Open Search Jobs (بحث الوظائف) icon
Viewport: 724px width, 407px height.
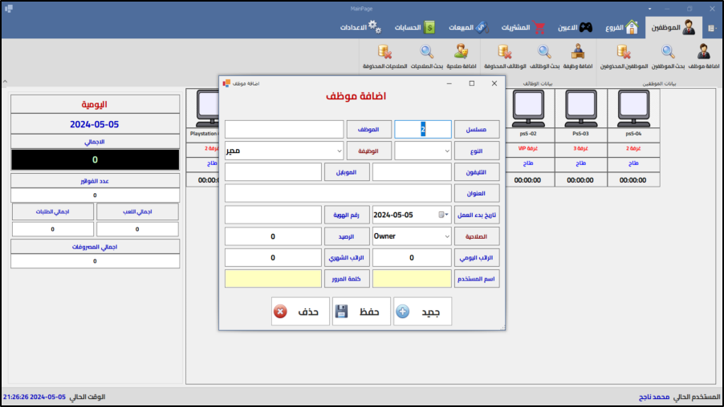543,52
